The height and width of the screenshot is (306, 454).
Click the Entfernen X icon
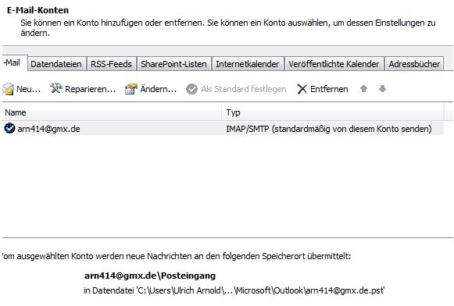click(x=302, y=89)
